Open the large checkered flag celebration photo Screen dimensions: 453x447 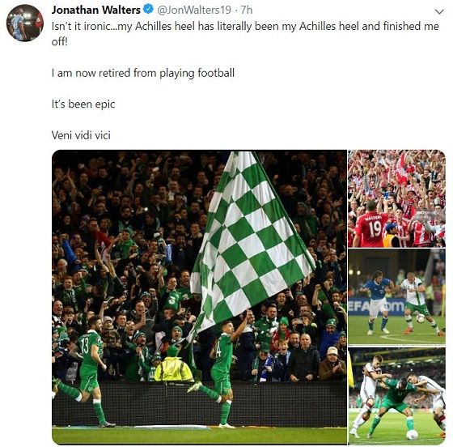[199, 297]
